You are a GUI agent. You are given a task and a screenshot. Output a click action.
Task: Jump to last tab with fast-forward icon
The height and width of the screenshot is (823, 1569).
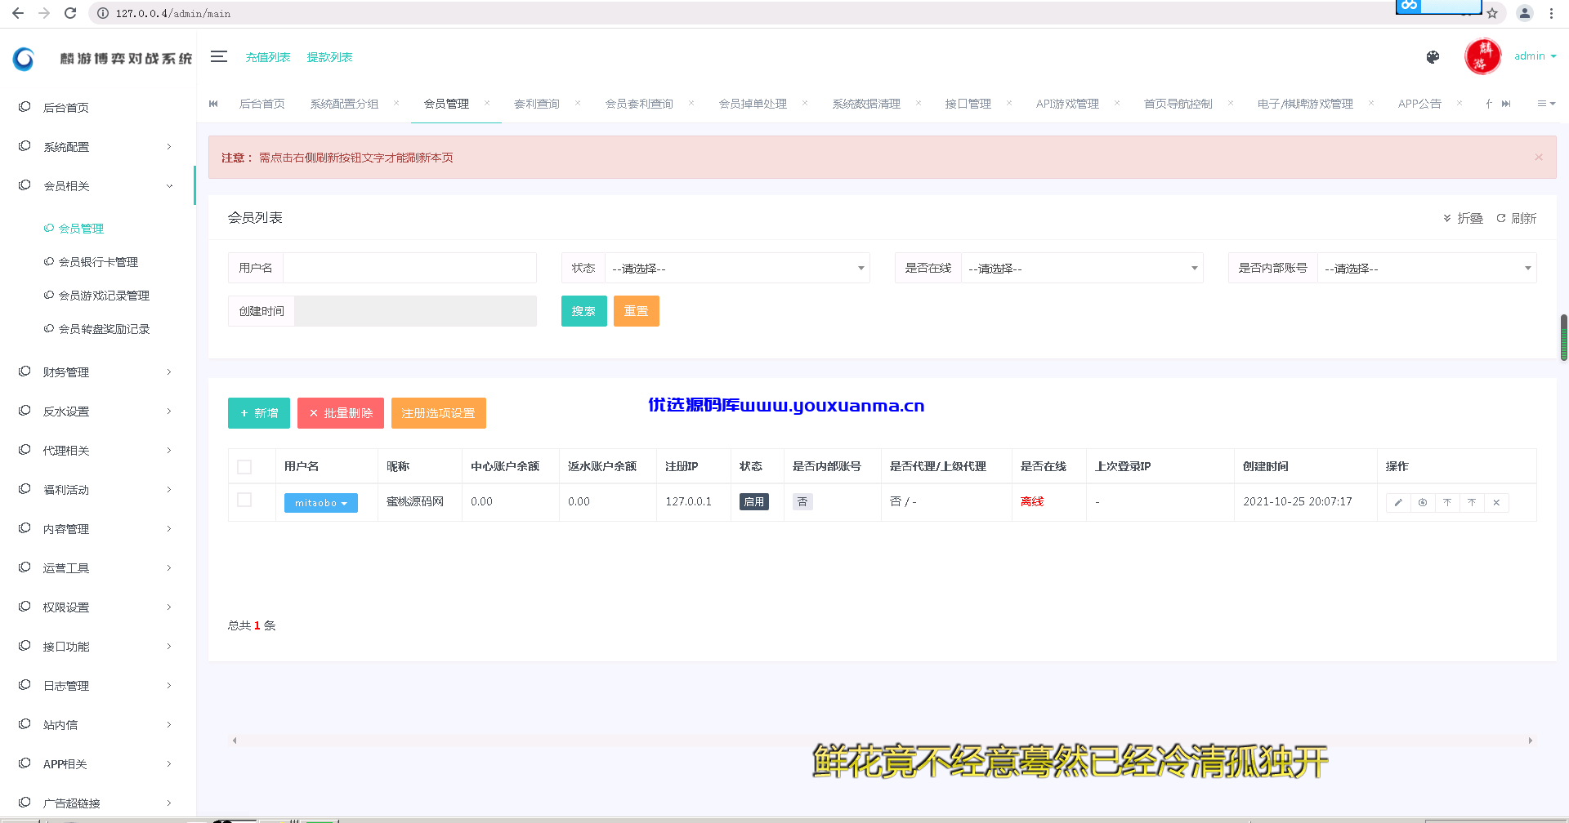coord(1506,104)
